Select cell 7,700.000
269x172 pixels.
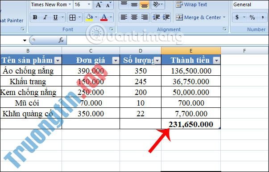coord(191,113)
